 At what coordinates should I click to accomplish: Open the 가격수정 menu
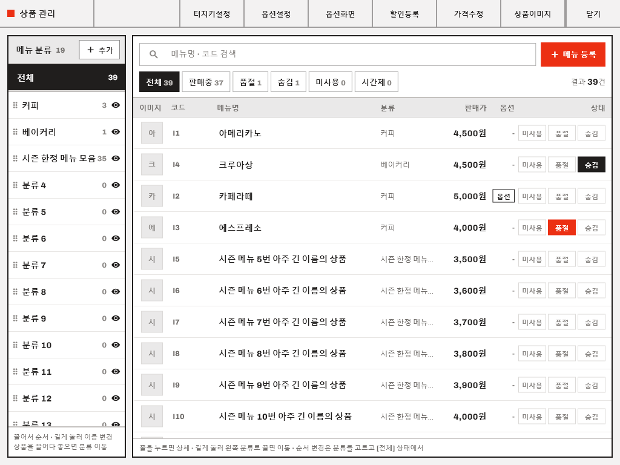tap(469, 14)
